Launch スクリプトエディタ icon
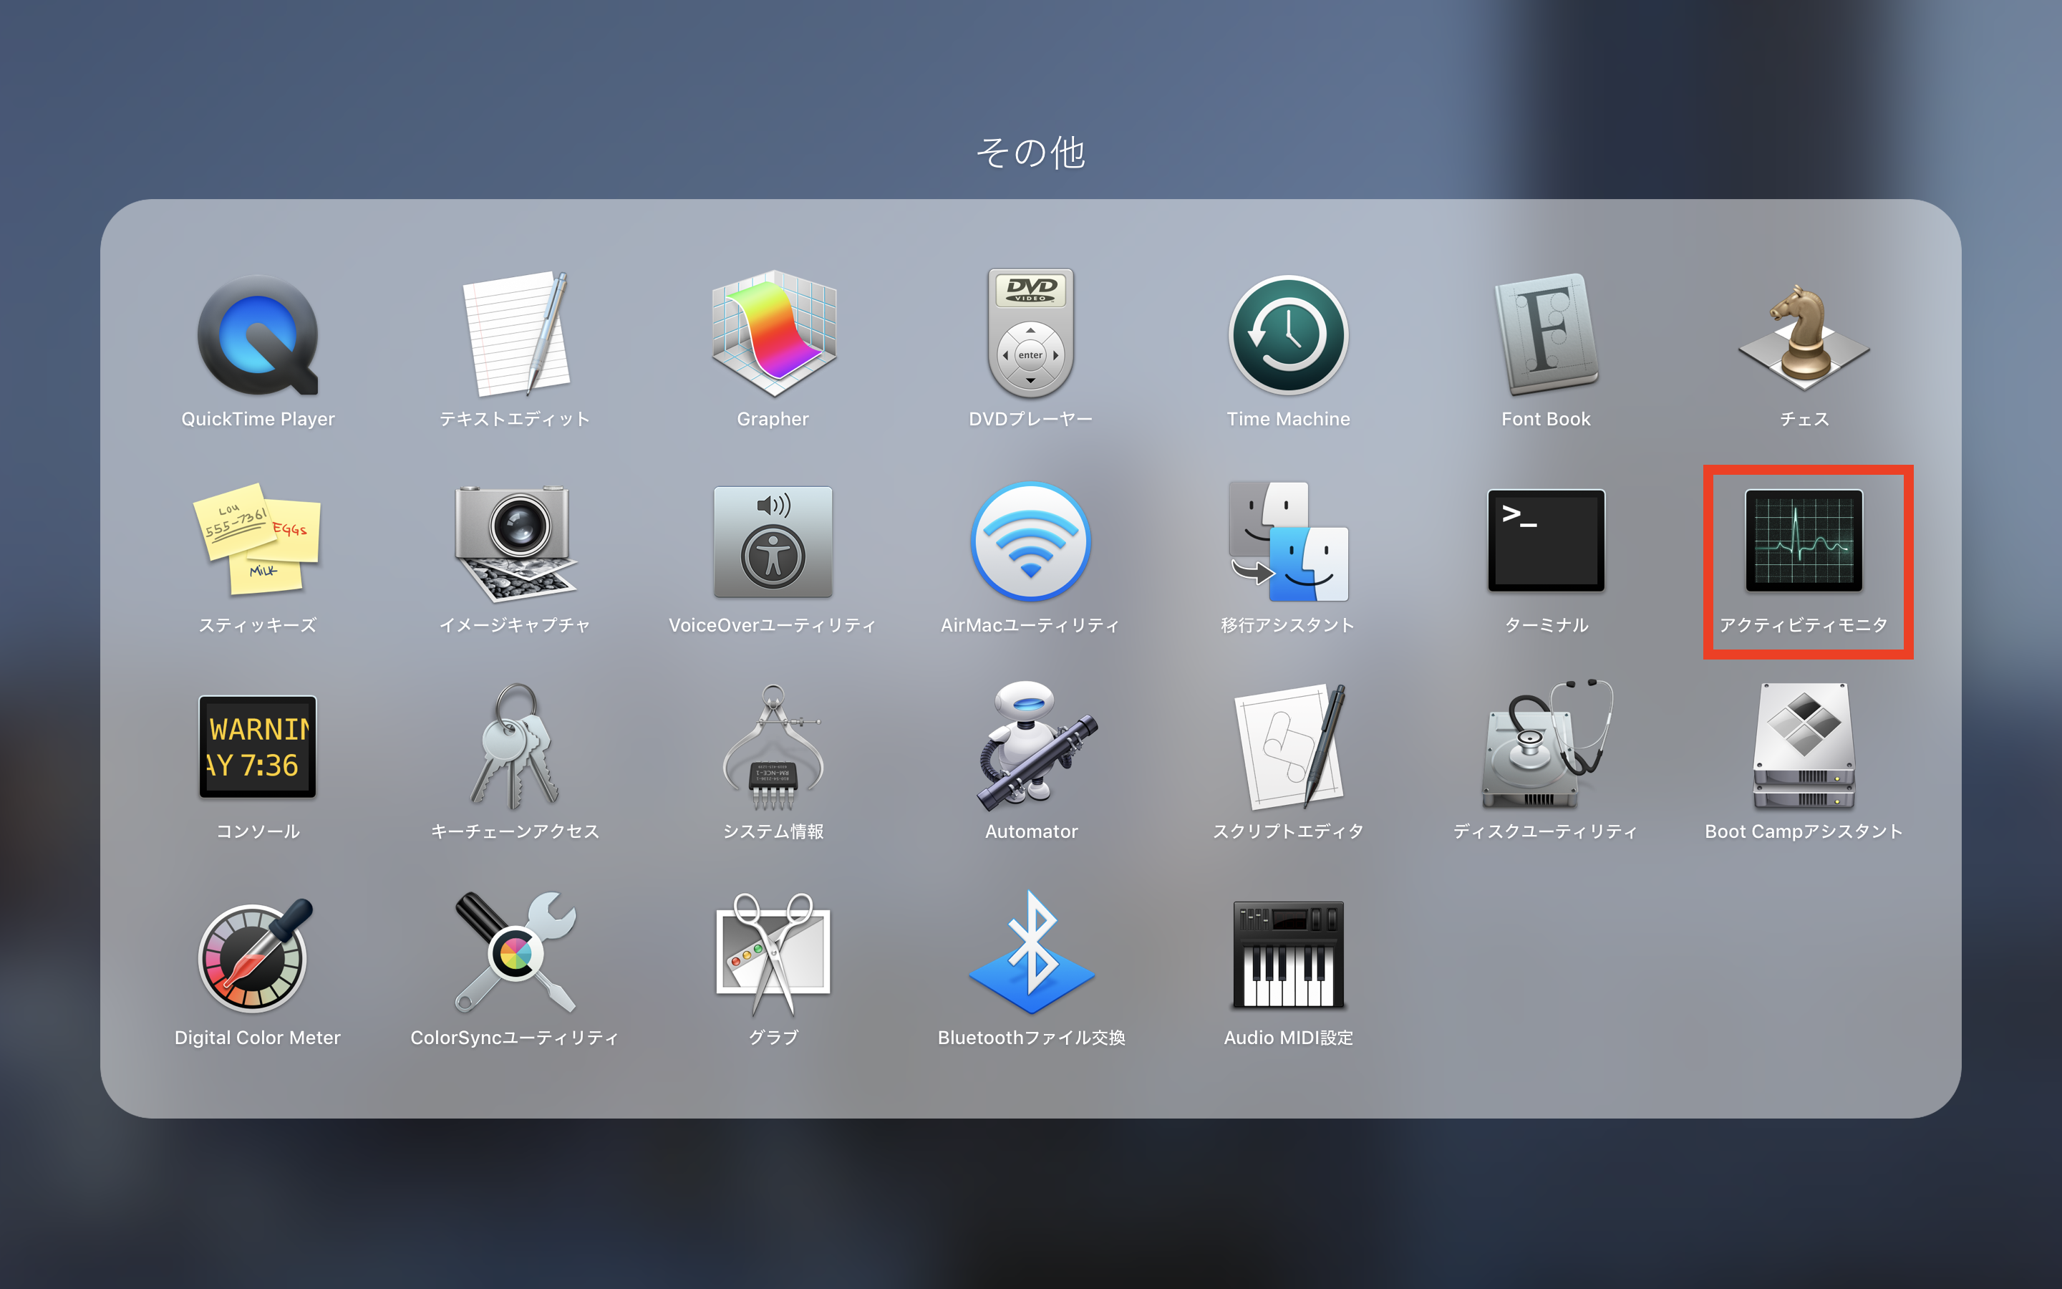Screen dimensions: 2062x1289 click(1290, 747)
